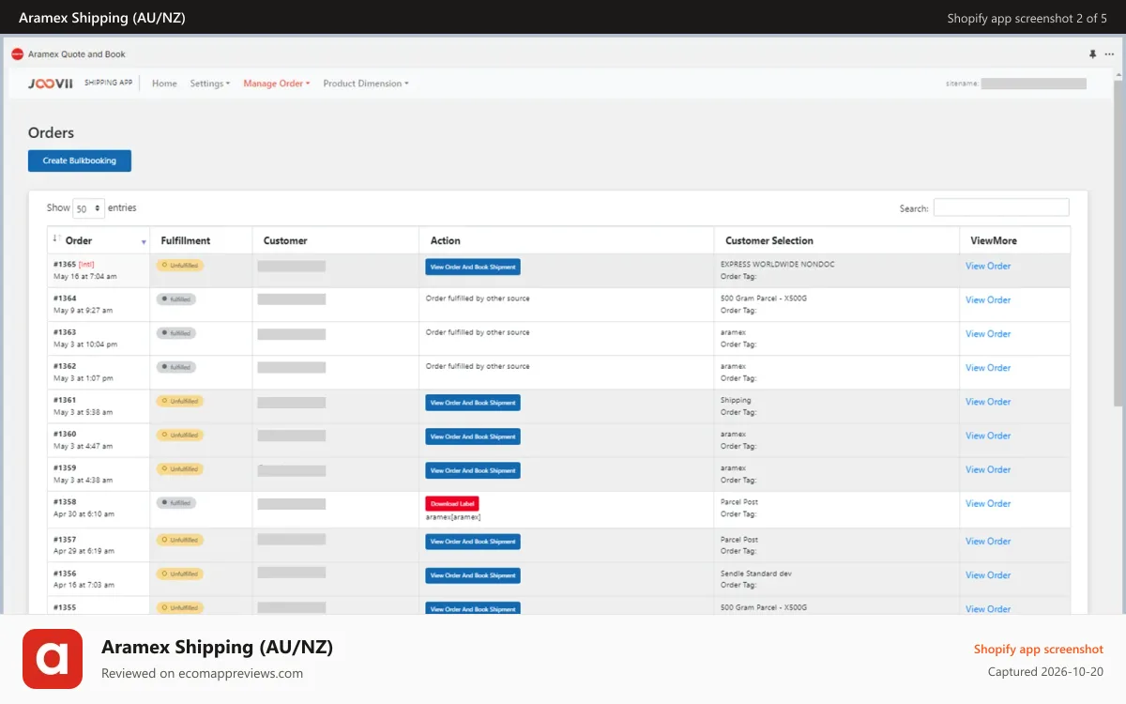Open View Order link for #1361

point(988,401)
